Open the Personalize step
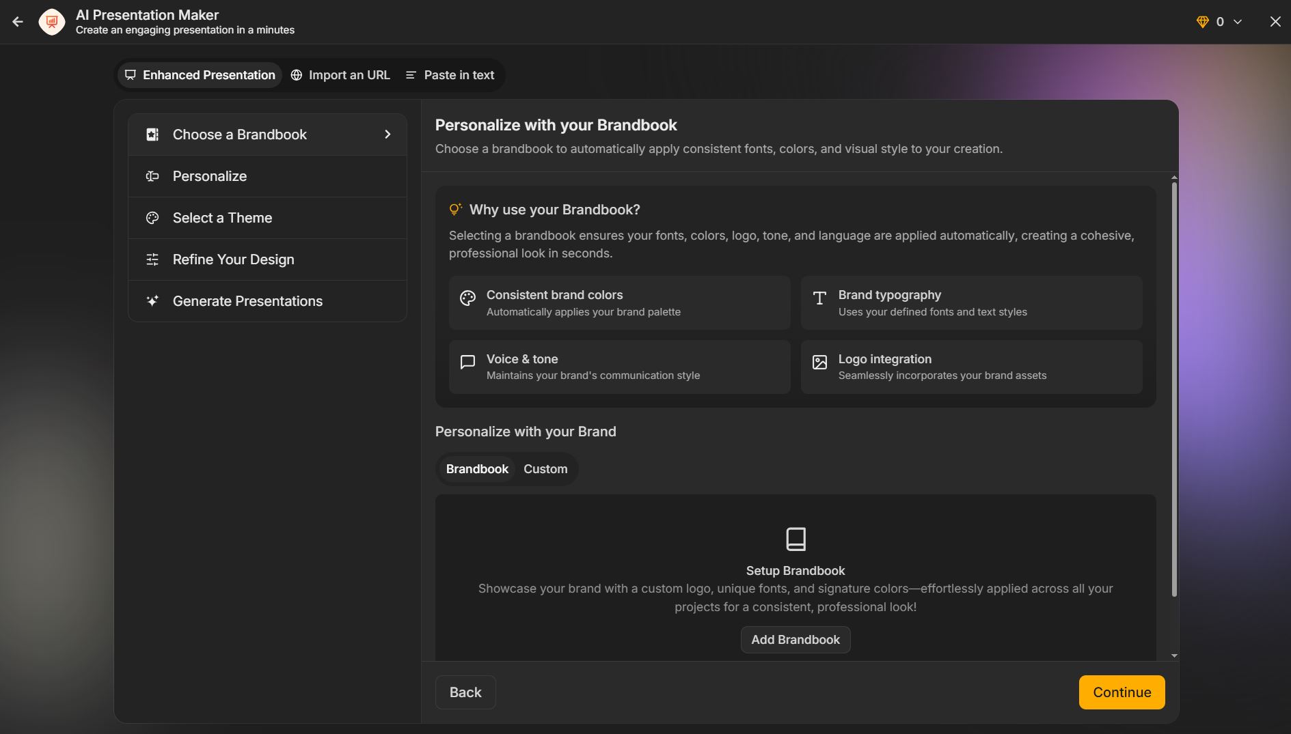The height and width of the screenshot is (734, 1291). pos(267,176)
